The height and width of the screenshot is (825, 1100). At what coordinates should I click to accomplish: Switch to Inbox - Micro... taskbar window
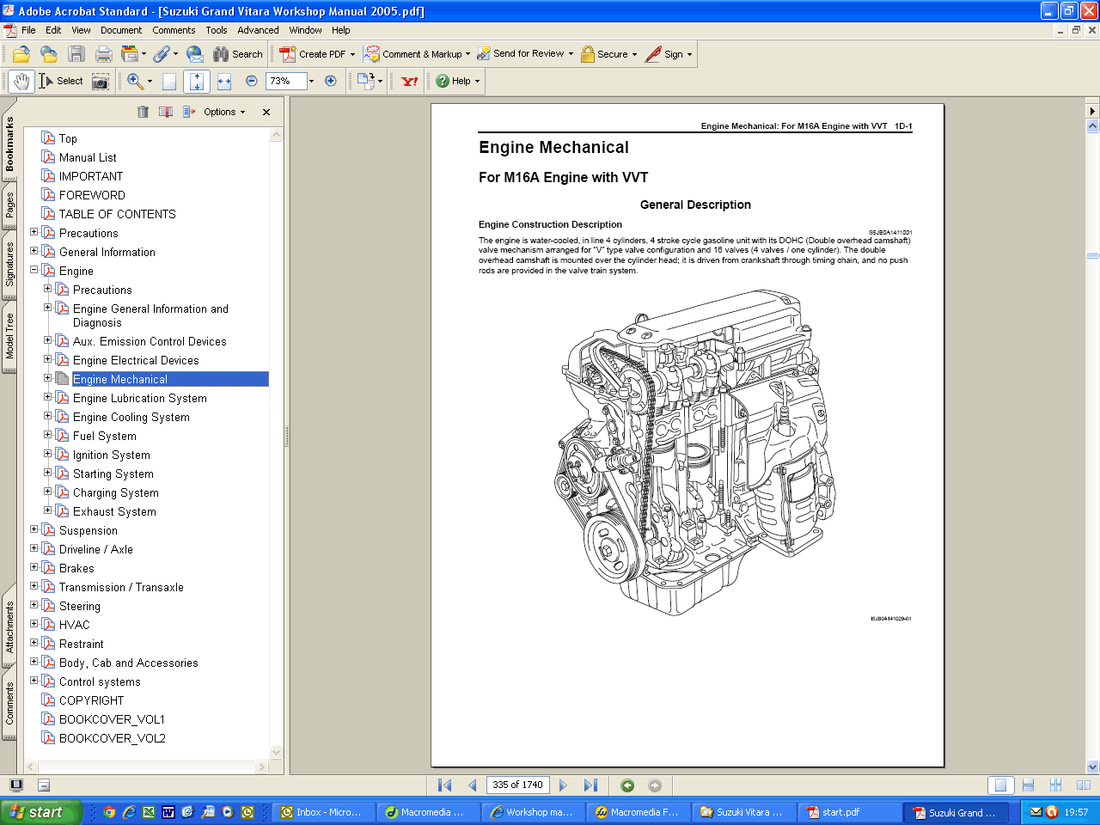[x=324, y=812]
